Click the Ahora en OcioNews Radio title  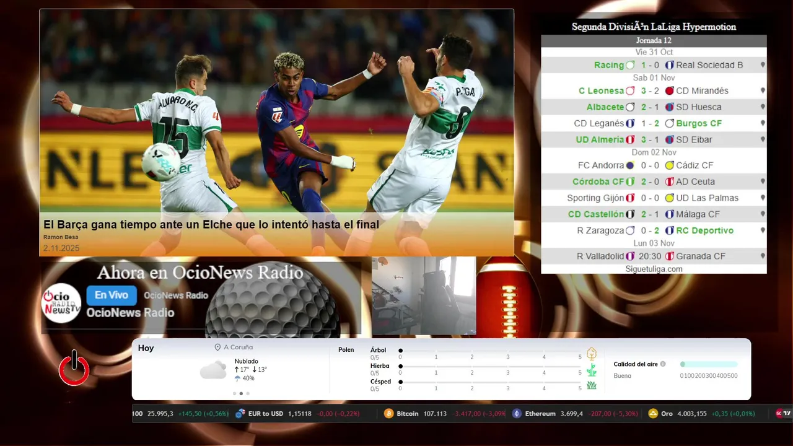200,273
